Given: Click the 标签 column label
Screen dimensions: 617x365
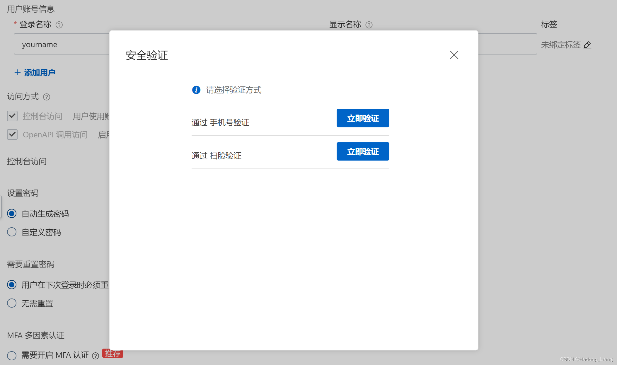Looking at the screenshot, I should tap(549, 24).
